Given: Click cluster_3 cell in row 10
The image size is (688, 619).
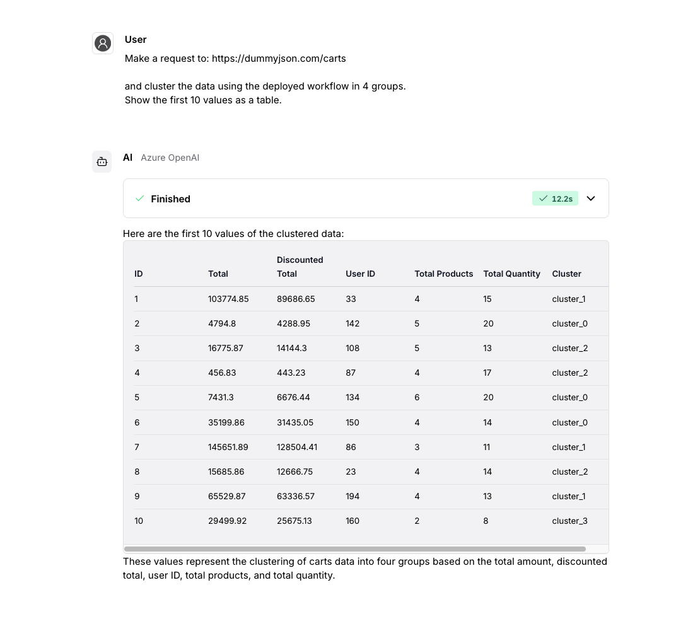Looking at the screenshot, I should [569, 521].
